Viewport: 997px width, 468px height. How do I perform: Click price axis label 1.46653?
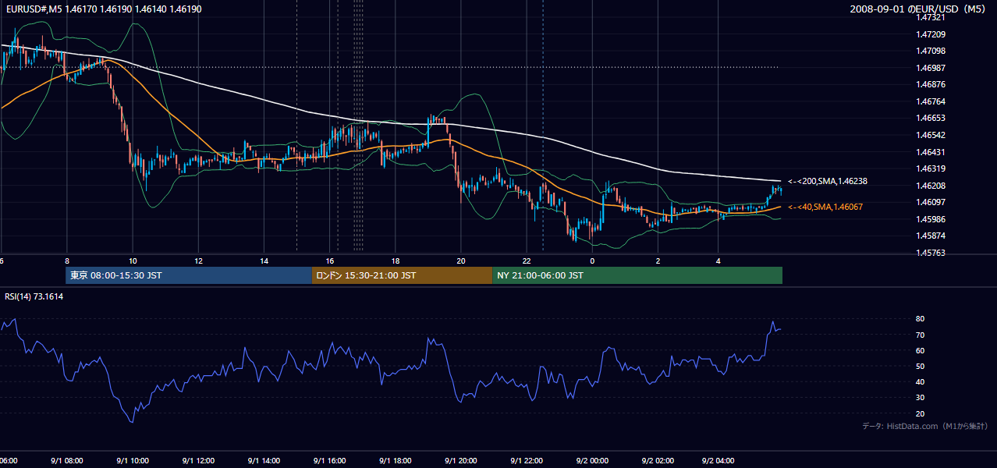coord(931,118)
